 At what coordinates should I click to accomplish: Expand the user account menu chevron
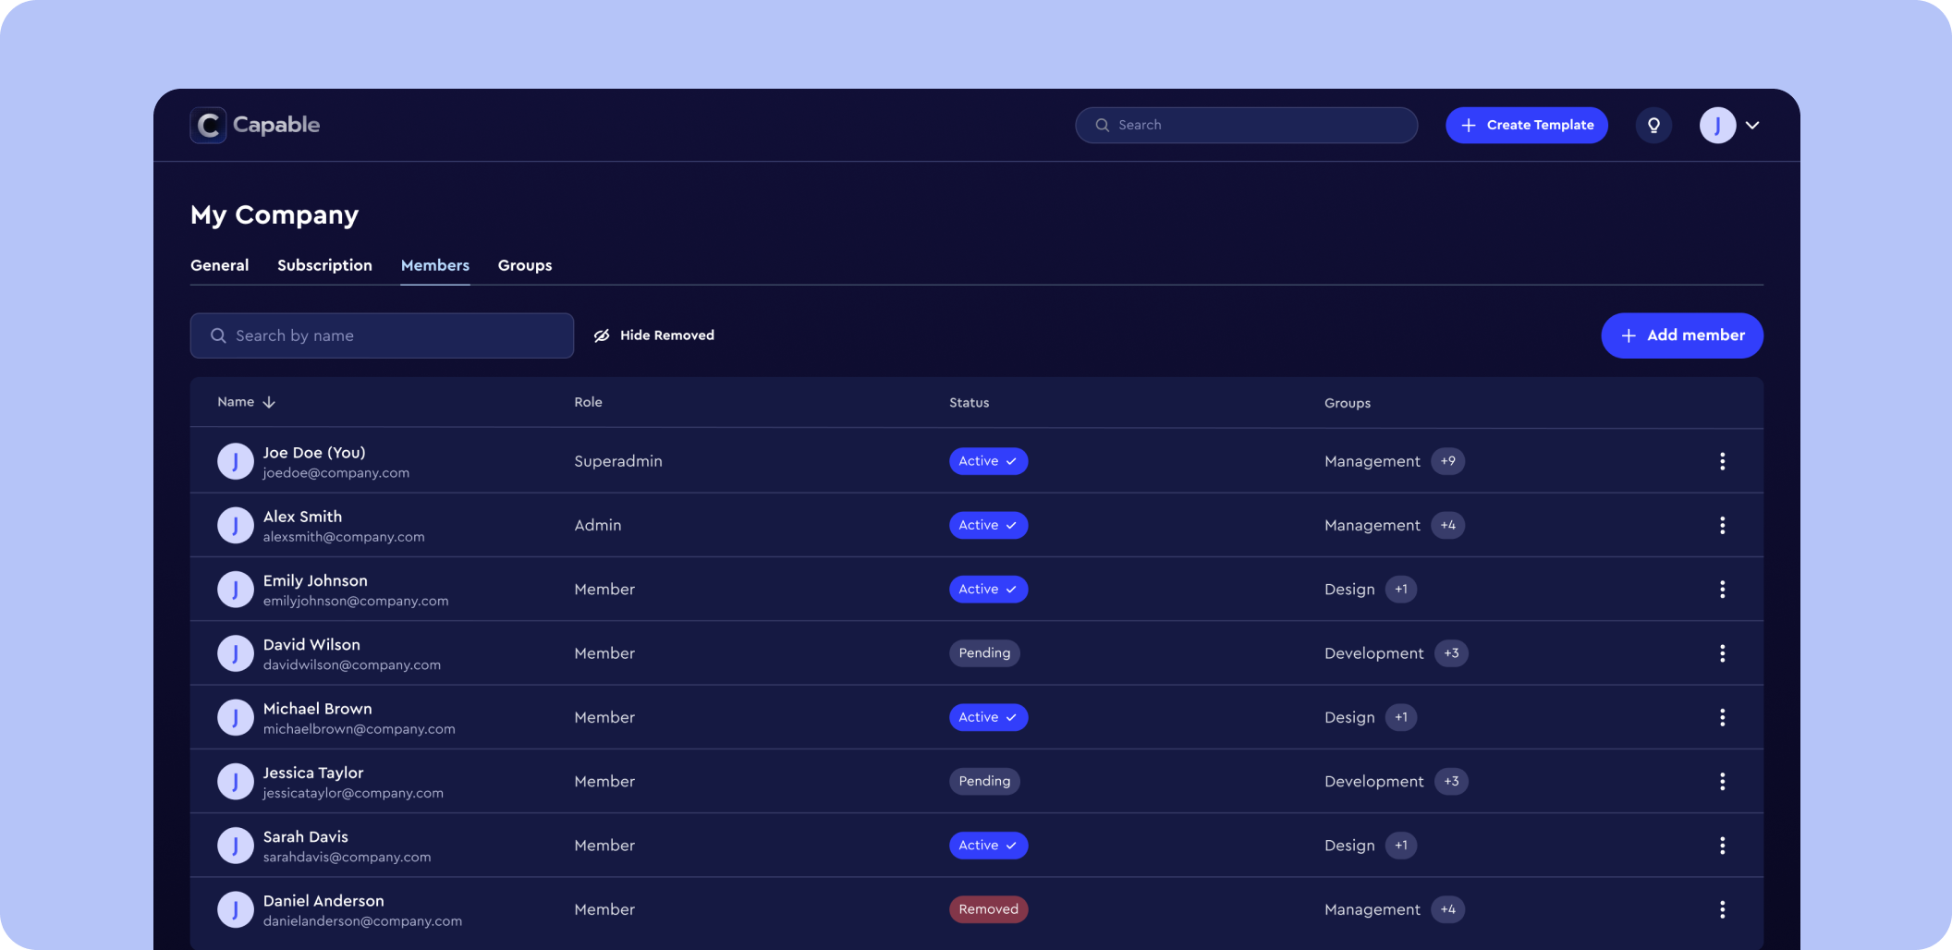(1752, 125)
